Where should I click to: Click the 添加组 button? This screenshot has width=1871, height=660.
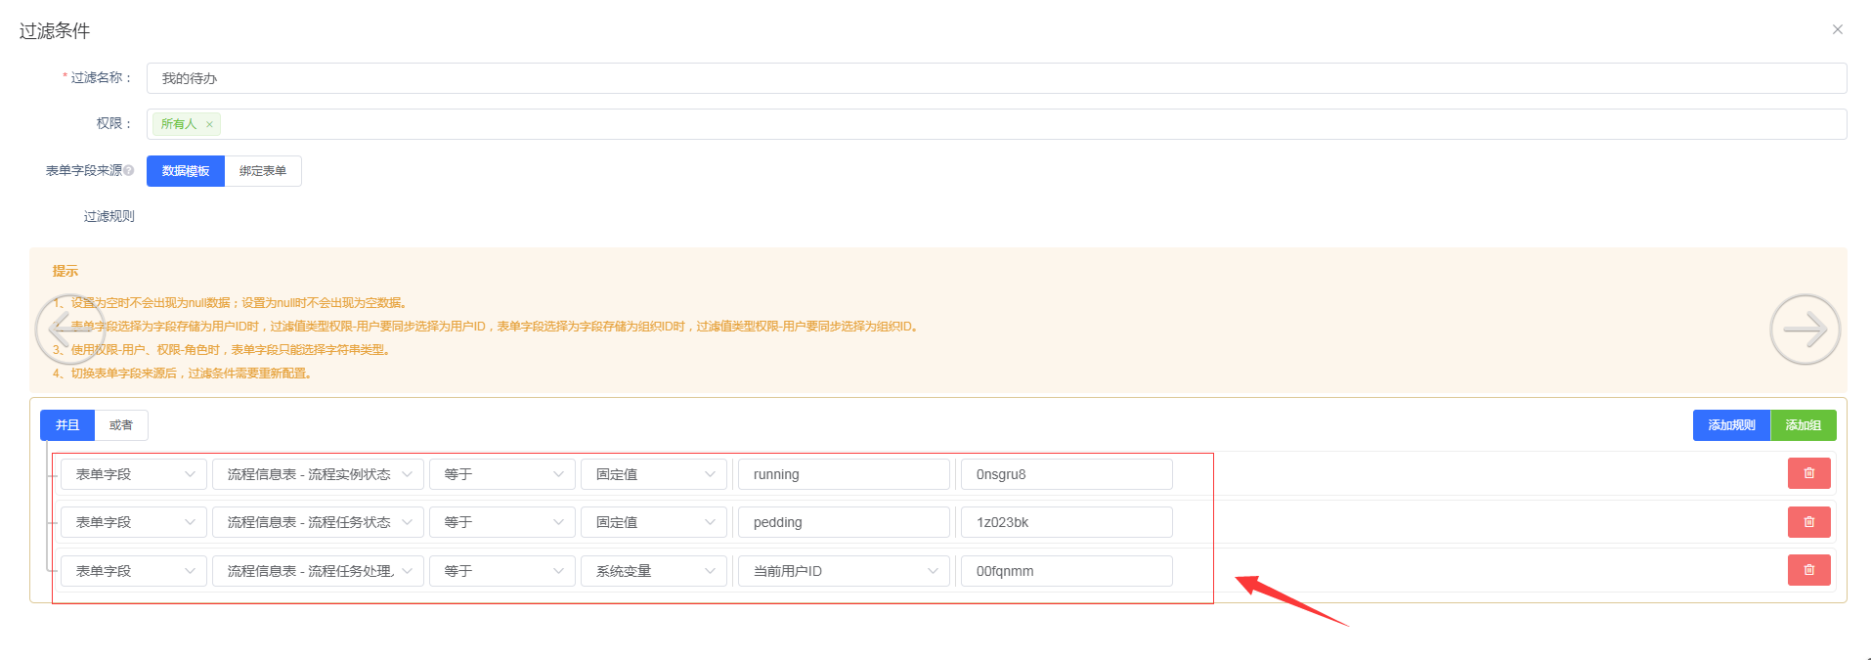point(1803,425)
